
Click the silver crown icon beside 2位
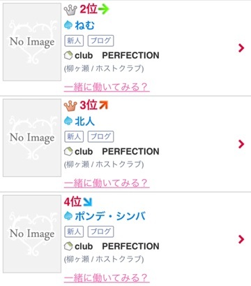pyautogui.click(x=70, y=10)
